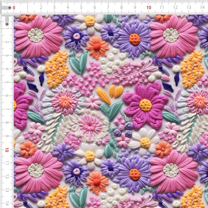
Task: Click number 7 on the top ruler
Action: [x=108, y=7]
